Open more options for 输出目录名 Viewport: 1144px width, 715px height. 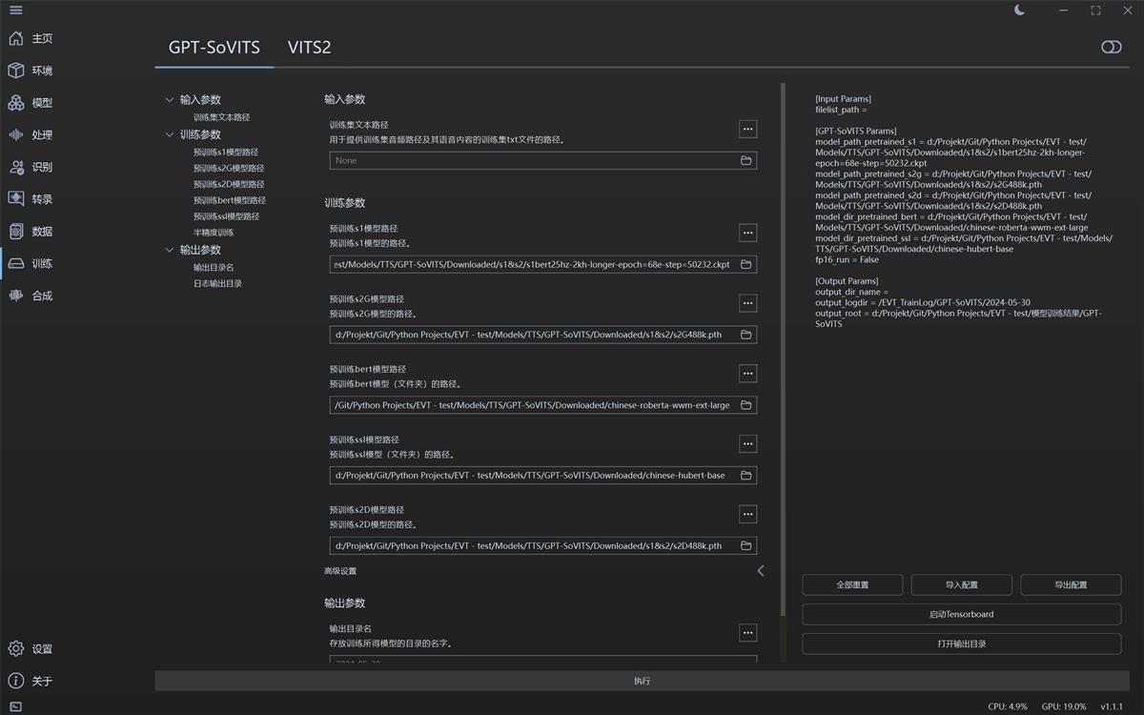(x=747, y=632)
